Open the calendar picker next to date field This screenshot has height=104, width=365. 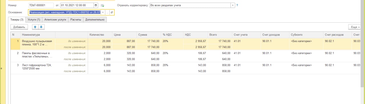click(x=96, y=5)
